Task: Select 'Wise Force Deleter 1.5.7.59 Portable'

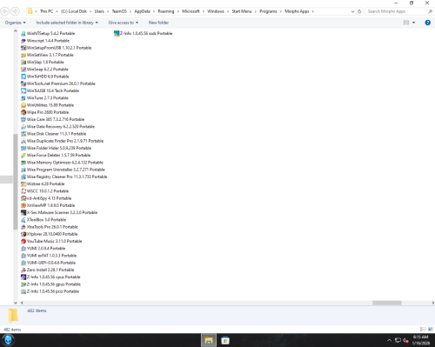Action: [x=56, y=156]
